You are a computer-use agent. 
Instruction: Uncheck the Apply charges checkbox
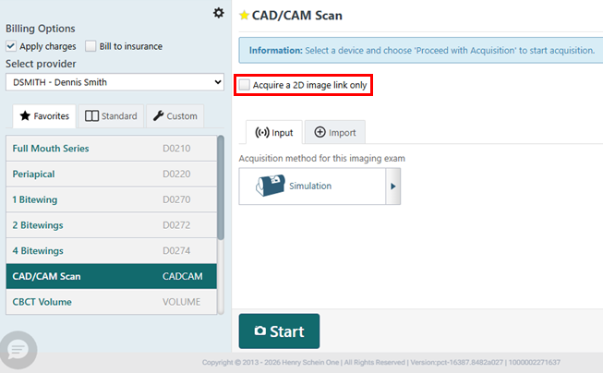coord(11,46)
